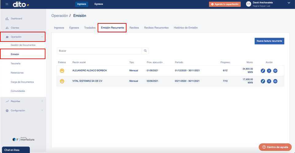Click period 03/11/2020 - 30/11/2021
Screen dimensions: 295x153
pos(187,81)
